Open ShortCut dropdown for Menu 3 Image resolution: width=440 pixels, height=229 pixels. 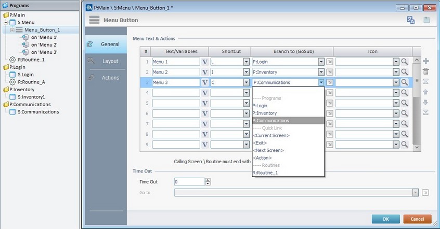click(246, 82)
